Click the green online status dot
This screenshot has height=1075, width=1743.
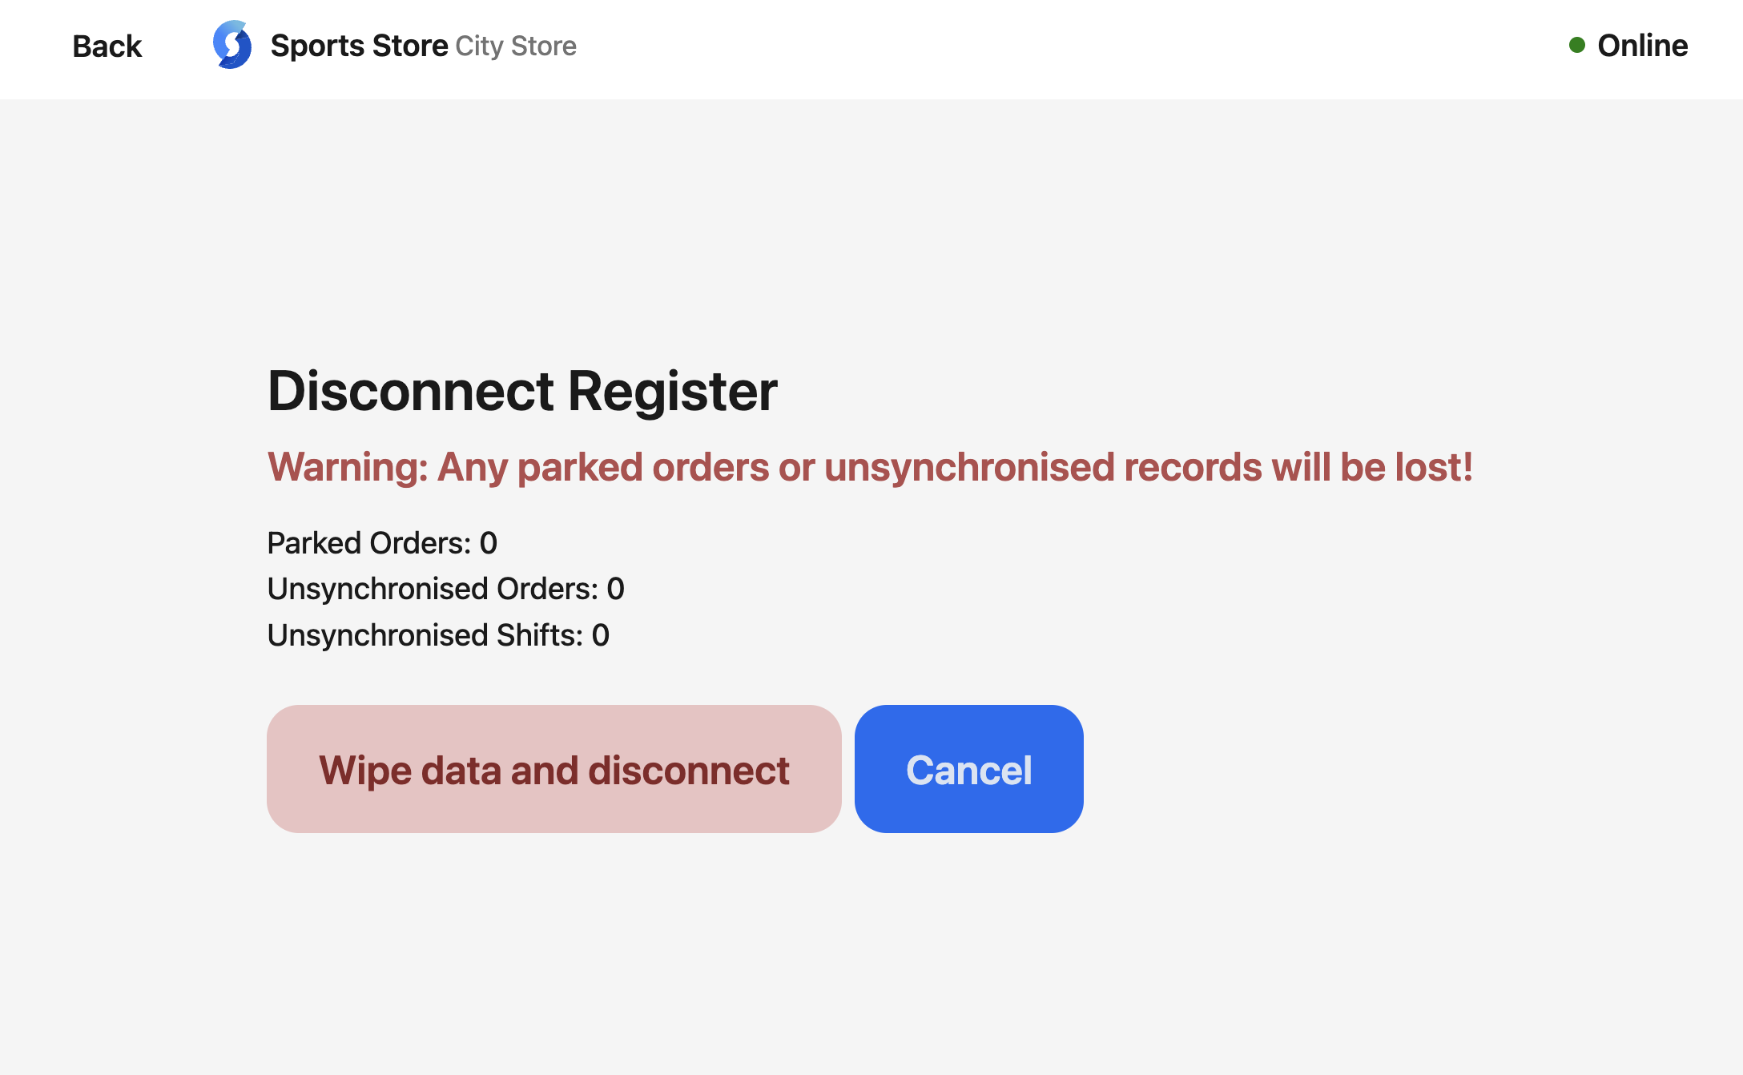1576,46
